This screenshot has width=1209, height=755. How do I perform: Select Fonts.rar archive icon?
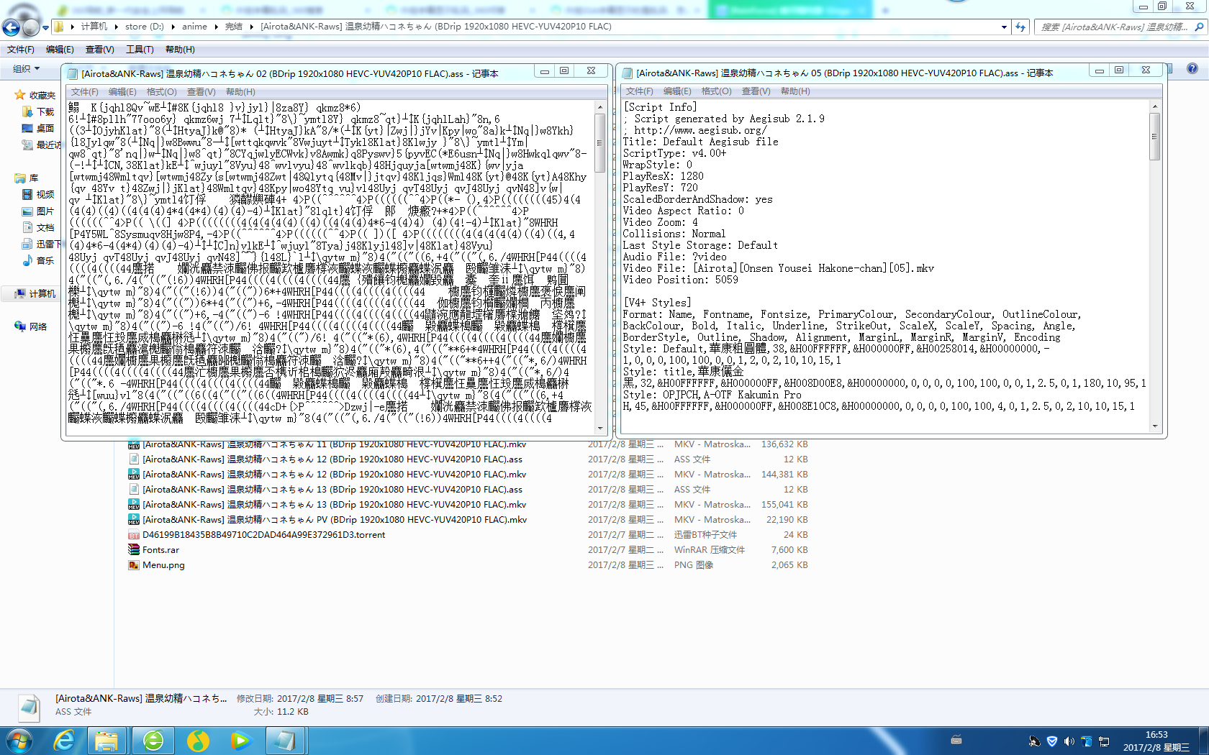pos(134,550)
